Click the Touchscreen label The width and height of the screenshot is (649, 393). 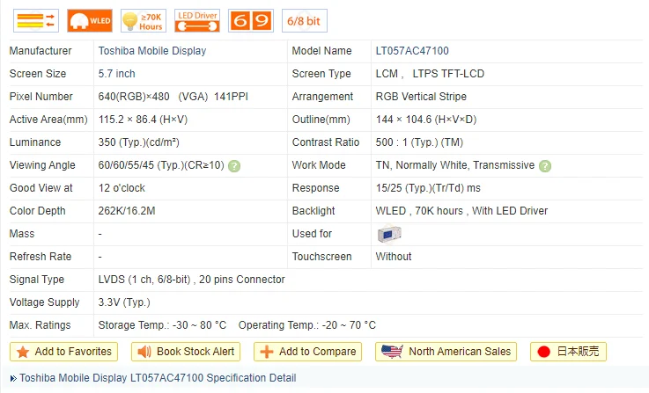click(x=322, y=257)
